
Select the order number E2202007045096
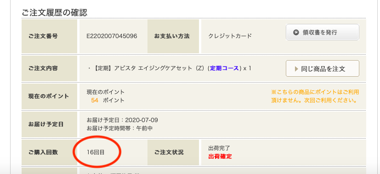(112, 36)
